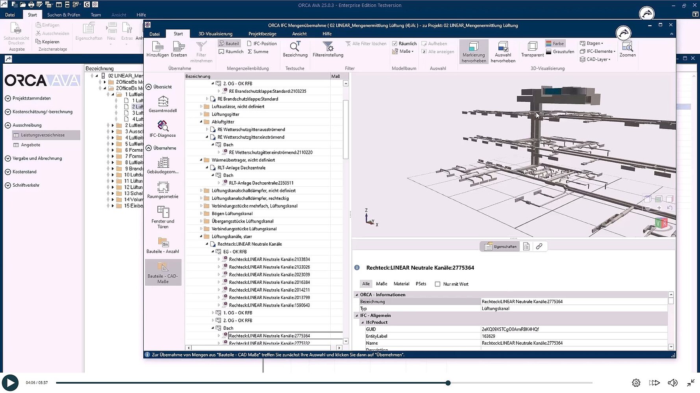Toggle the Räumlich Modellbaum checkbox
The width and height of the screenshot is (700, 393).
(394, 44)
